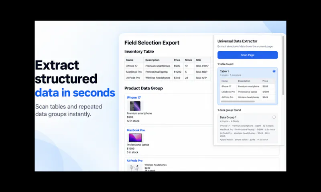Click the AirPods Pro product image
This screenshot has height=192, width=321.
point(134,168)
